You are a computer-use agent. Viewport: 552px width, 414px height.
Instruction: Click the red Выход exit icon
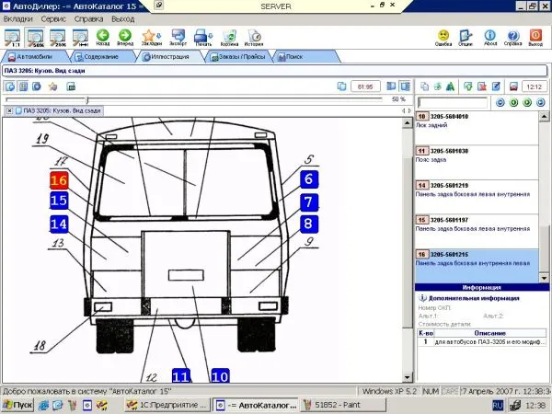pos(535,38)
